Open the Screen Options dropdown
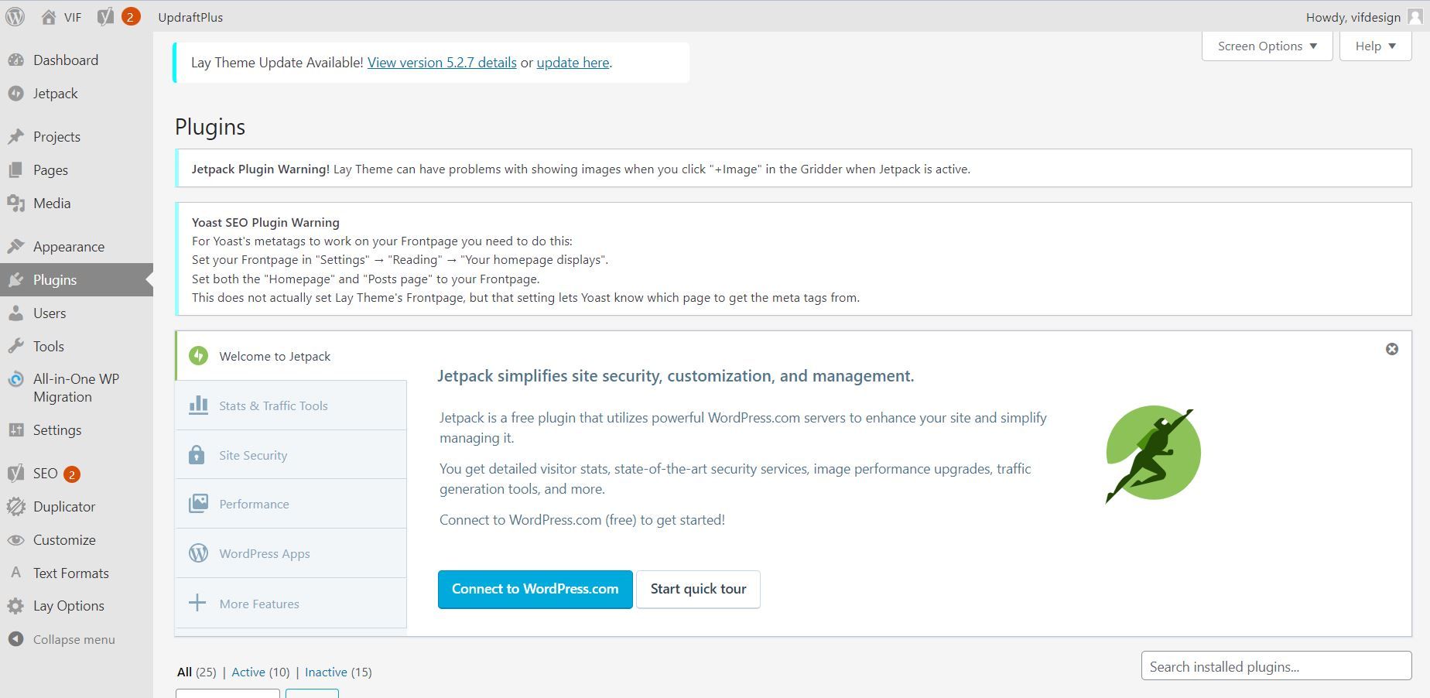 point(1267,46)
